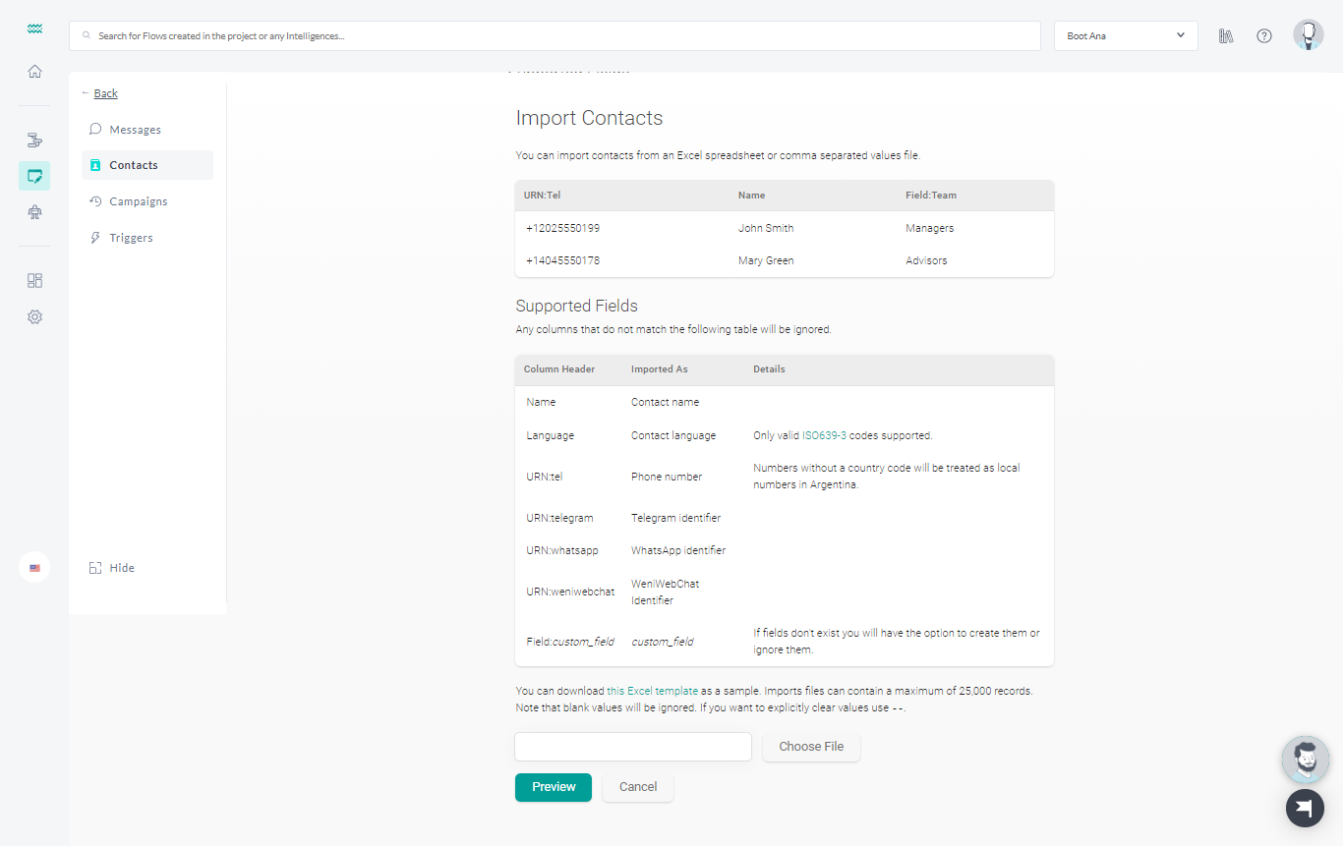Hide the side navigation panel
The width and height of the screenshot is (1344, 846).
(x=121, y=568)
